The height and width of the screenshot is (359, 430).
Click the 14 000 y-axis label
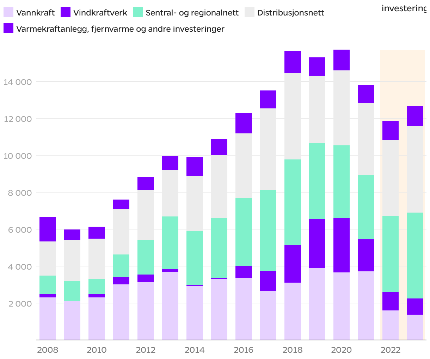tap(18, 82)
